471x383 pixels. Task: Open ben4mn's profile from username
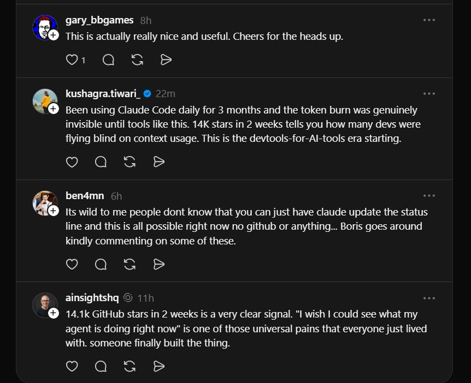click(85, 196)
